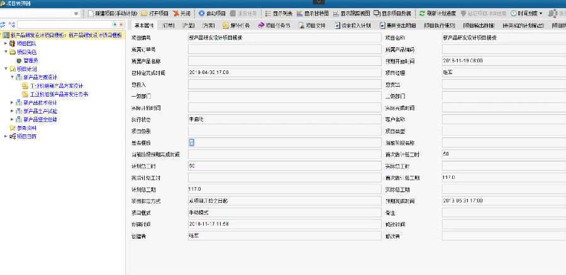Image resolution: width=566 pixels, height=275 pixels.
Task: Click the 执行状态 field showing 未启动
Action: (x=284, y=119)
